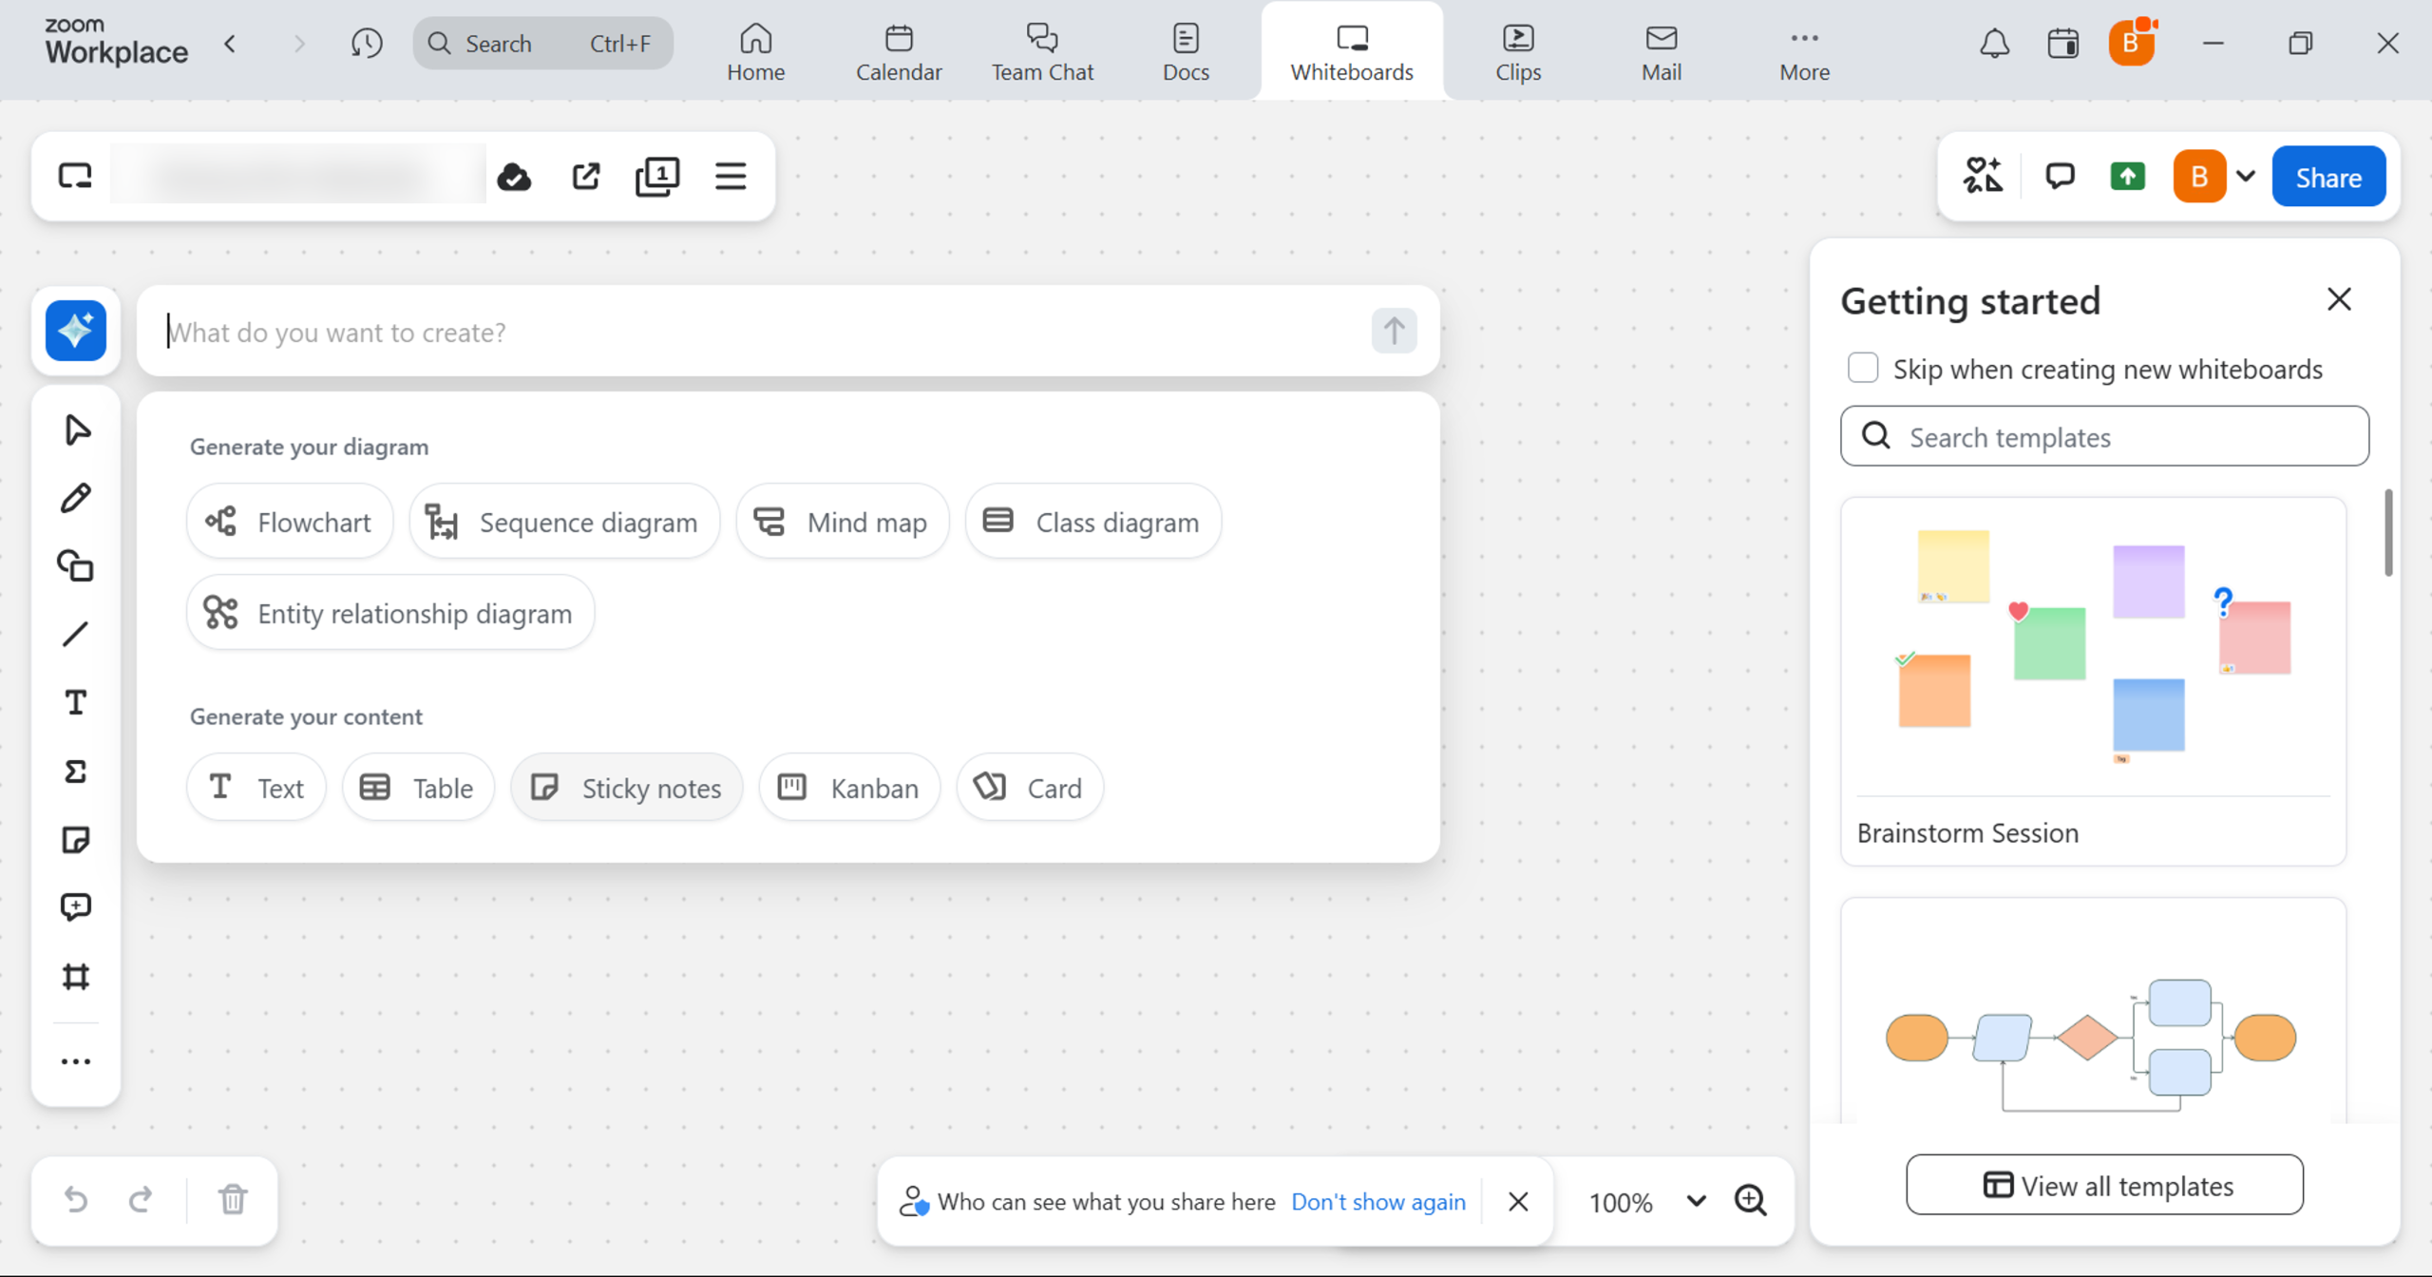Open the Brainstorm Session template thumbnail
Screen dimensions: 2432x1277
2093,646
